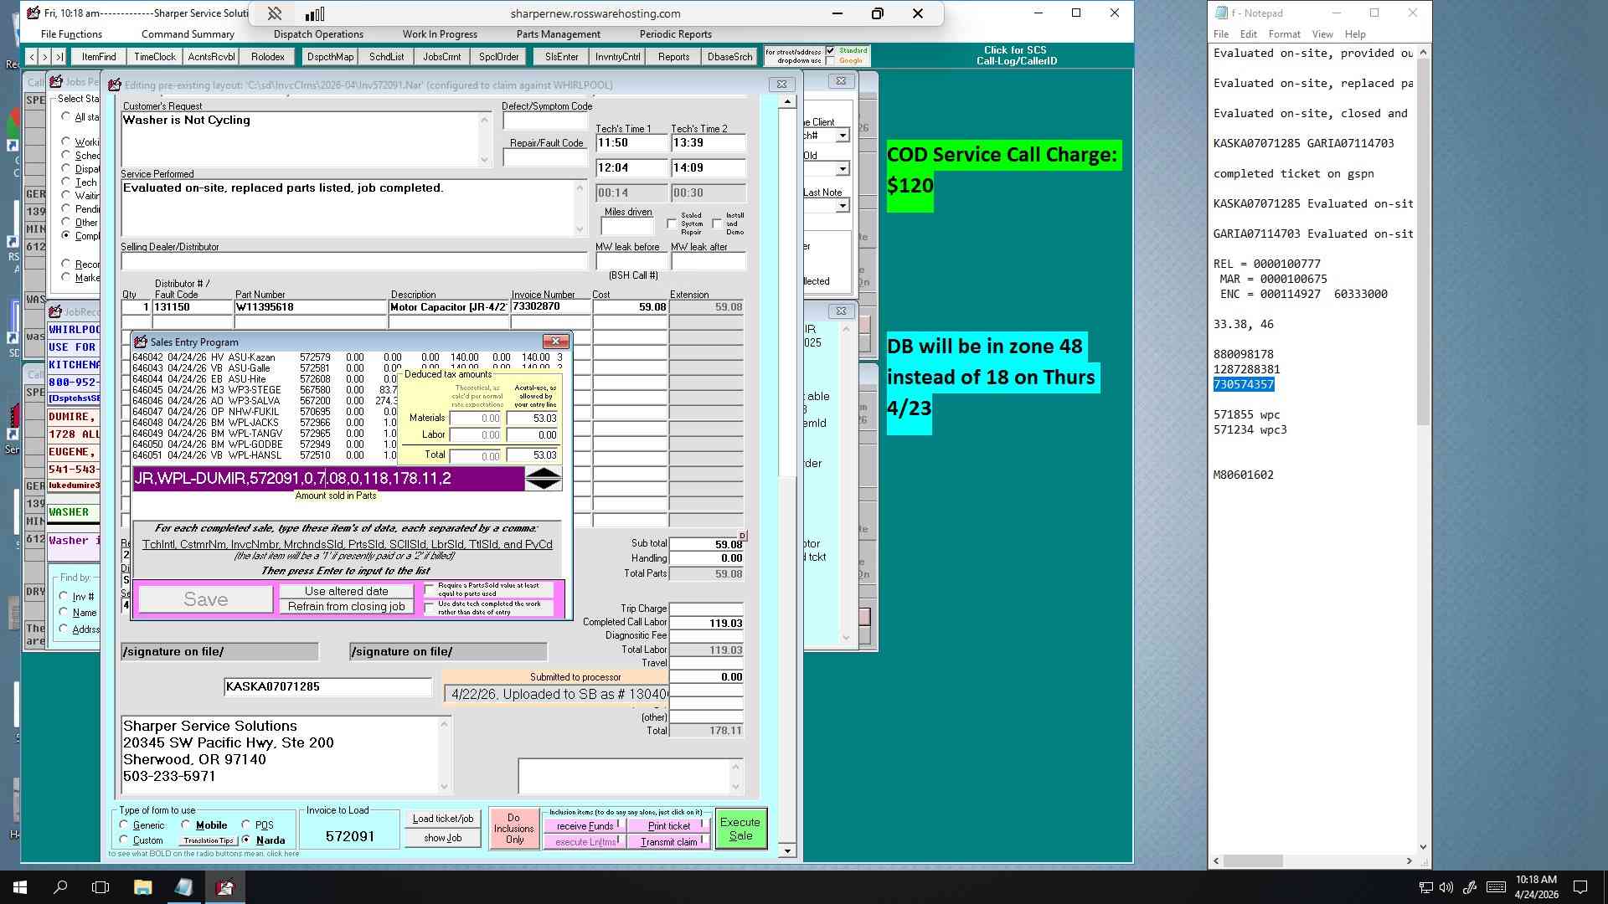Click the Execute Sale button
1608x904 pixels.
[x=740, y=829]
